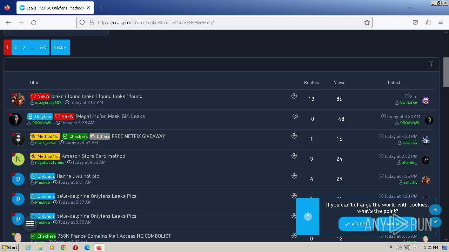Open 'FREE NETFIX GIVEAWAY' thread
449x252 pixels.
point(138,136)
